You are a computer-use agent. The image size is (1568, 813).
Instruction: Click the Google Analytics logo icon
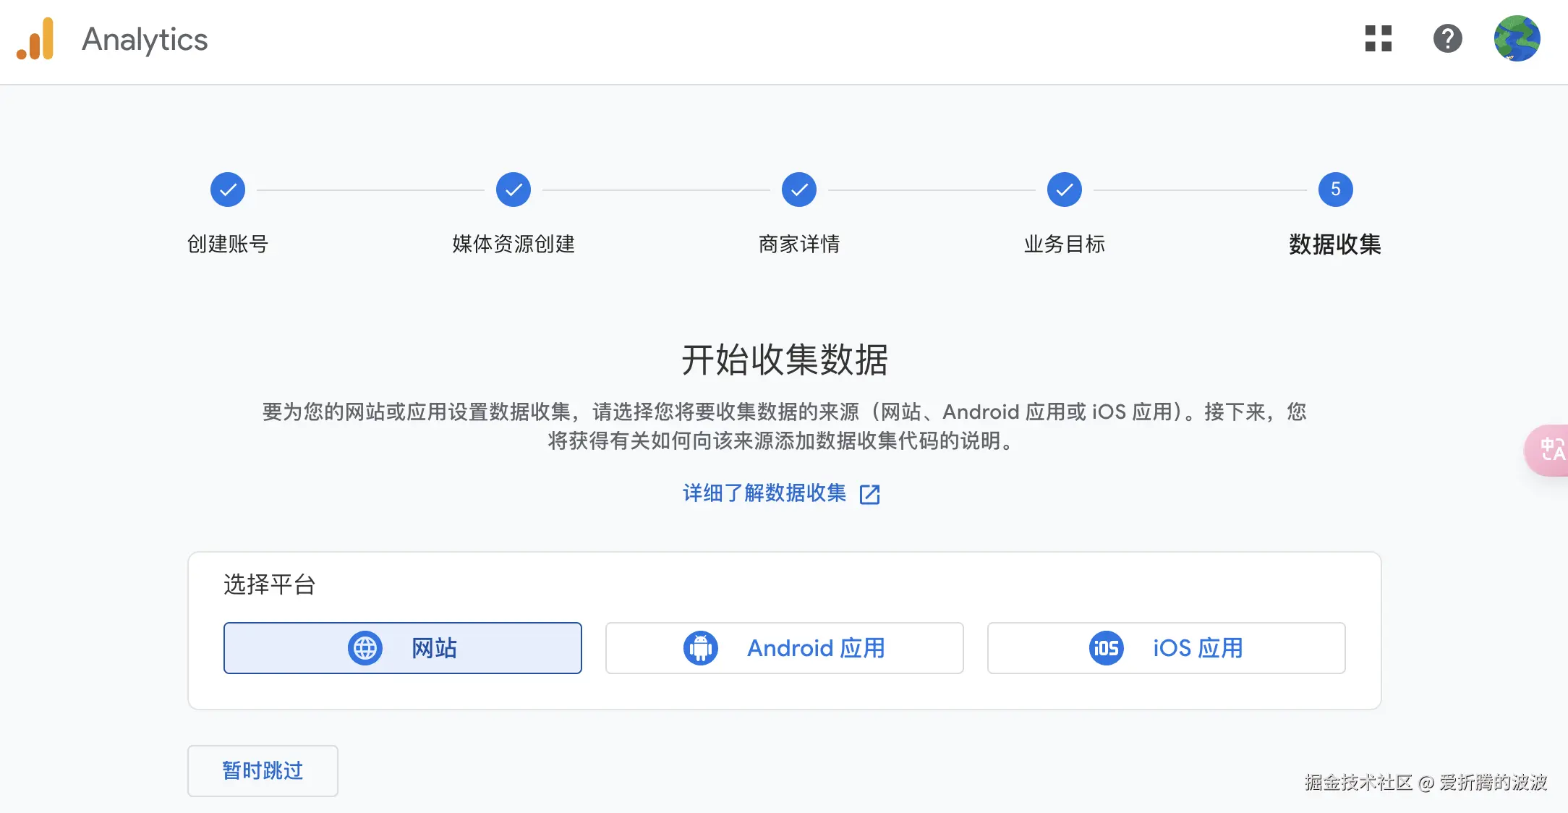(35, 39)
